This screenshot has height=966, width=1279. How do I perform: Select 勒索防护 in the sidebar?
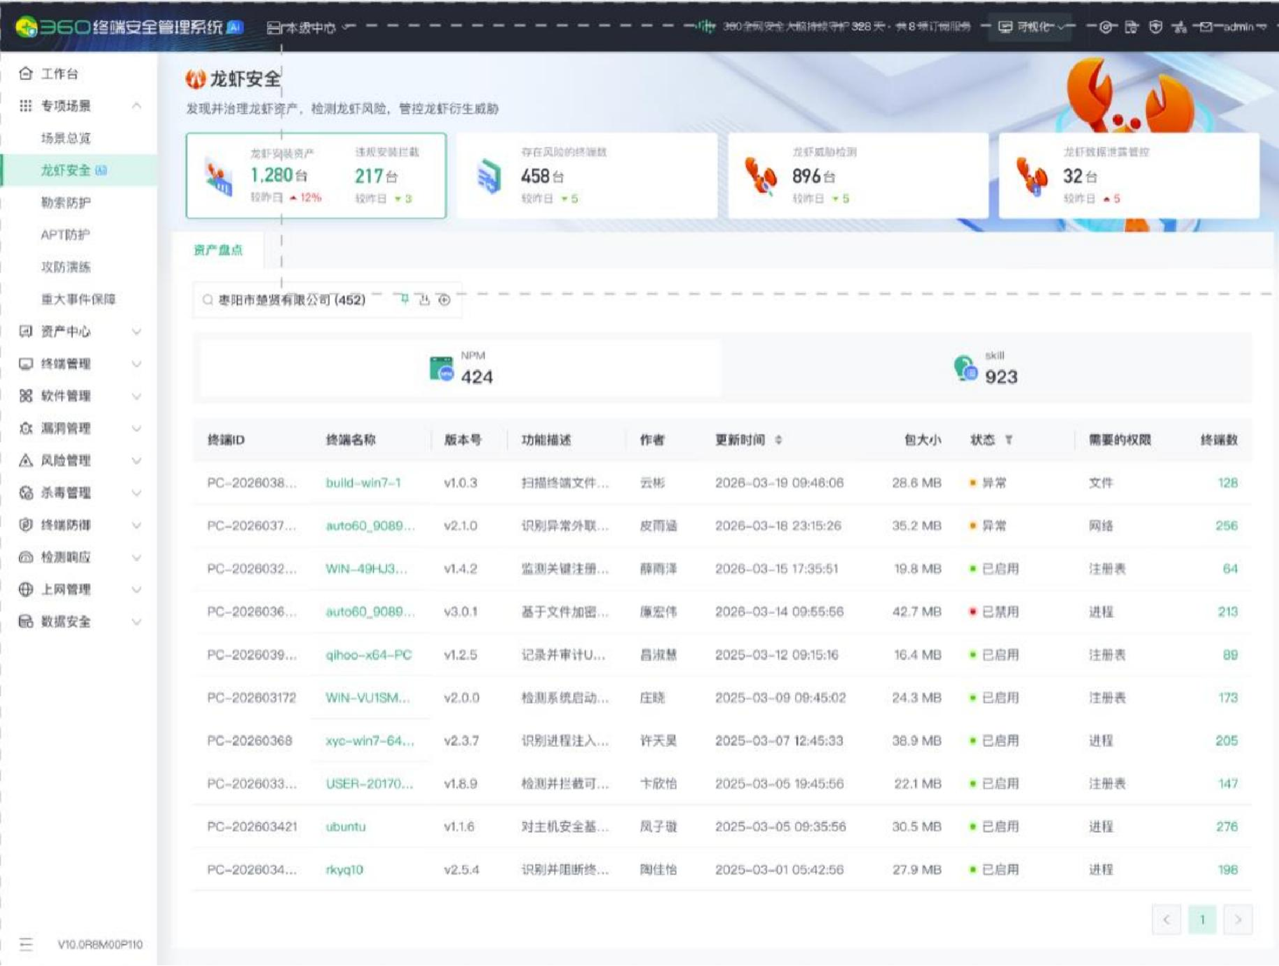[66, 203]
